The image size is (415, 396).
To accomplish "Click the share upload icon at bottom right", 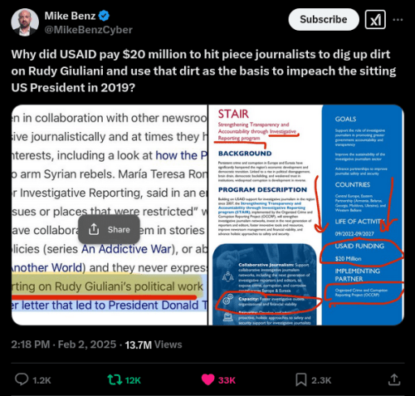I will tap(394, 379).
